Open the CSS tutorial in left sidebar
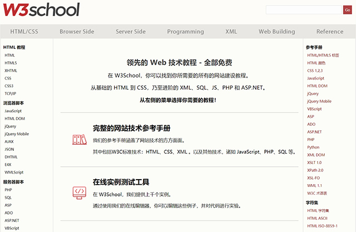 (8, 78)
